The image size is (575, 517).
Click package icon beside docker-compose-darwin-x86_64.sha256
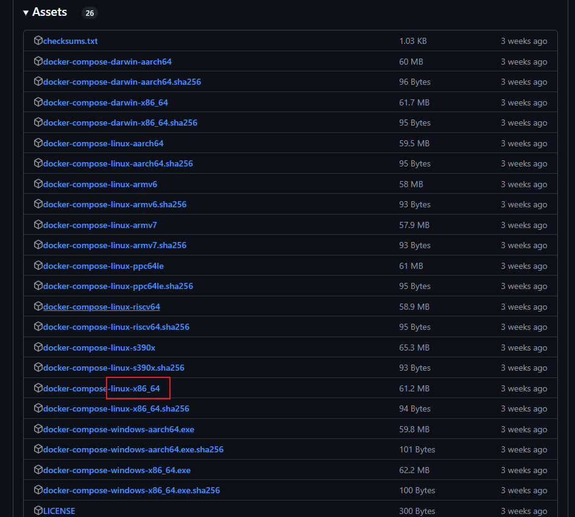click(x=38, y=122)
